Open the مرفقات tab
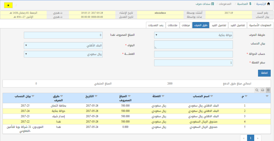The image size is (274, 141). 186,25
